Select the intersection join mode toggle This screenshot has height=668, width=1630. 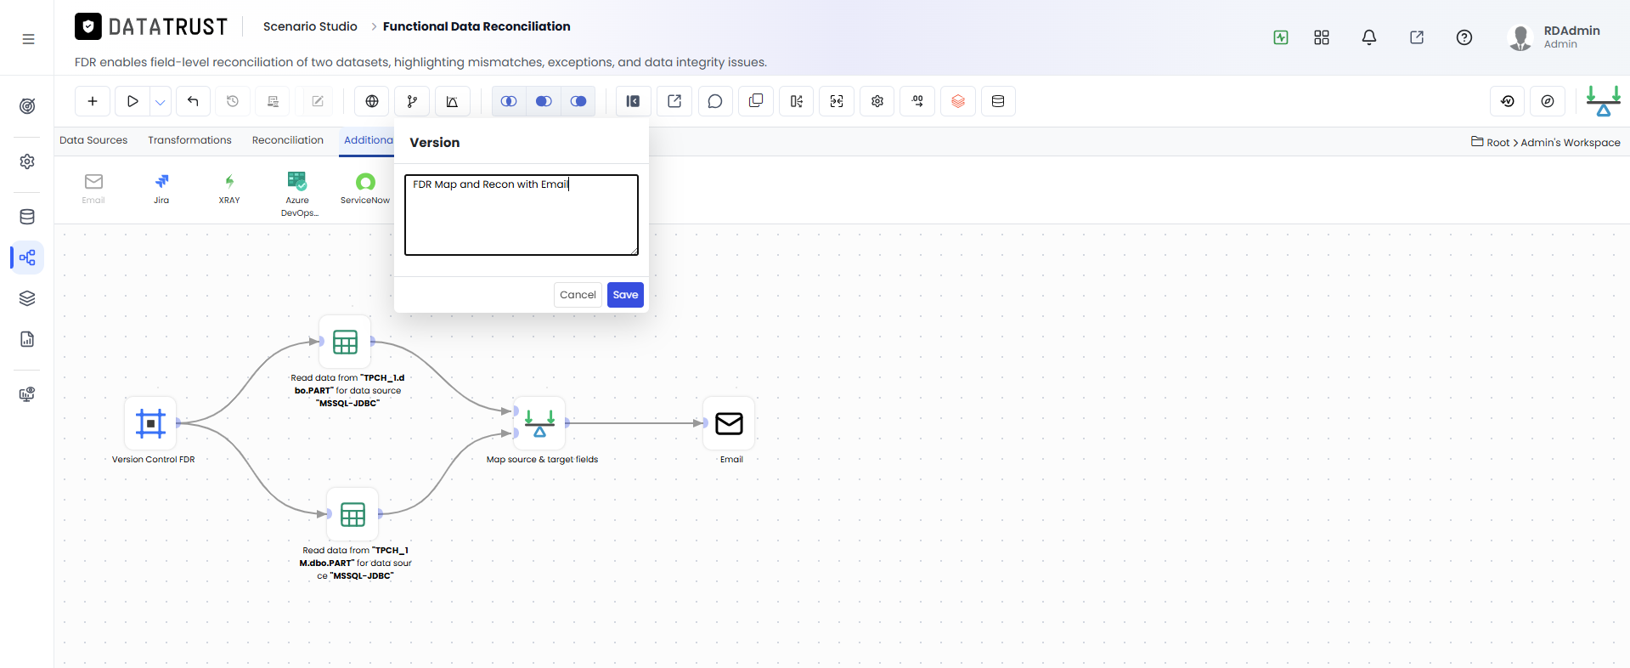click(x=509, y=101)
